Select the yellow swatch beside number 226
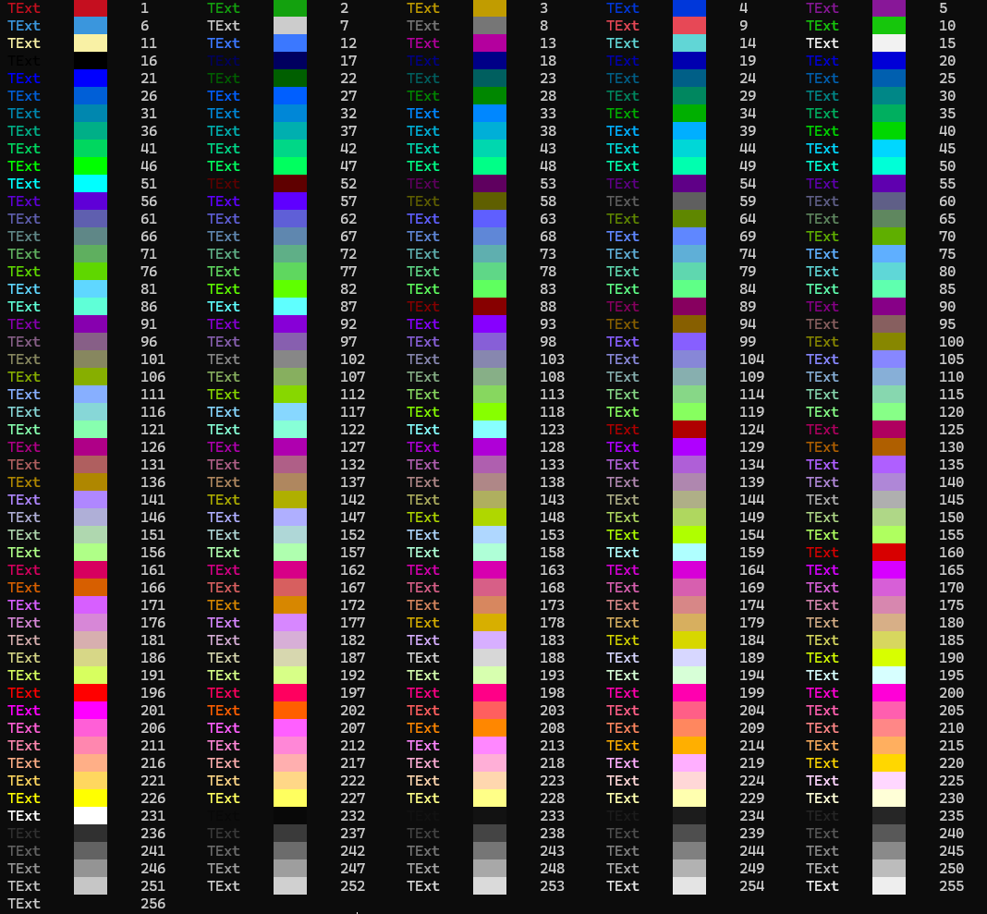The width and height of the screenshot is (987, 914). 90,798
